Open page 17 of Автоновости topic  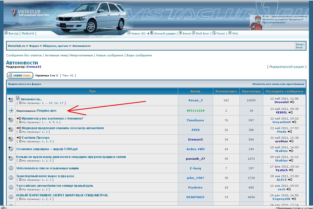(x=62, y=103)
